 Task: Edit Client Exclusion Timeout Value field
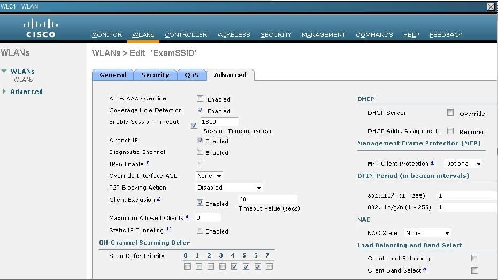point(267,199)
